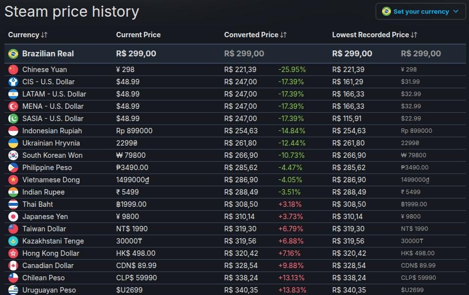Click SASIA lowest recorded price R$ 115,91
Viewport: 469px width, 295px height.
point(347,119)
